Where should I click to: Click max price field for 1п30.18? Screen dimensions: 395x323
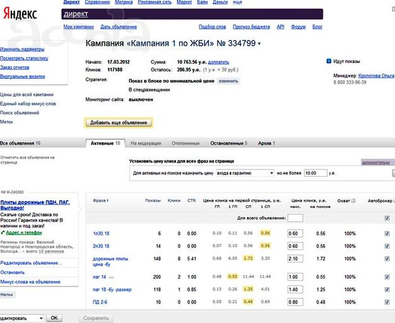point(295,234)
